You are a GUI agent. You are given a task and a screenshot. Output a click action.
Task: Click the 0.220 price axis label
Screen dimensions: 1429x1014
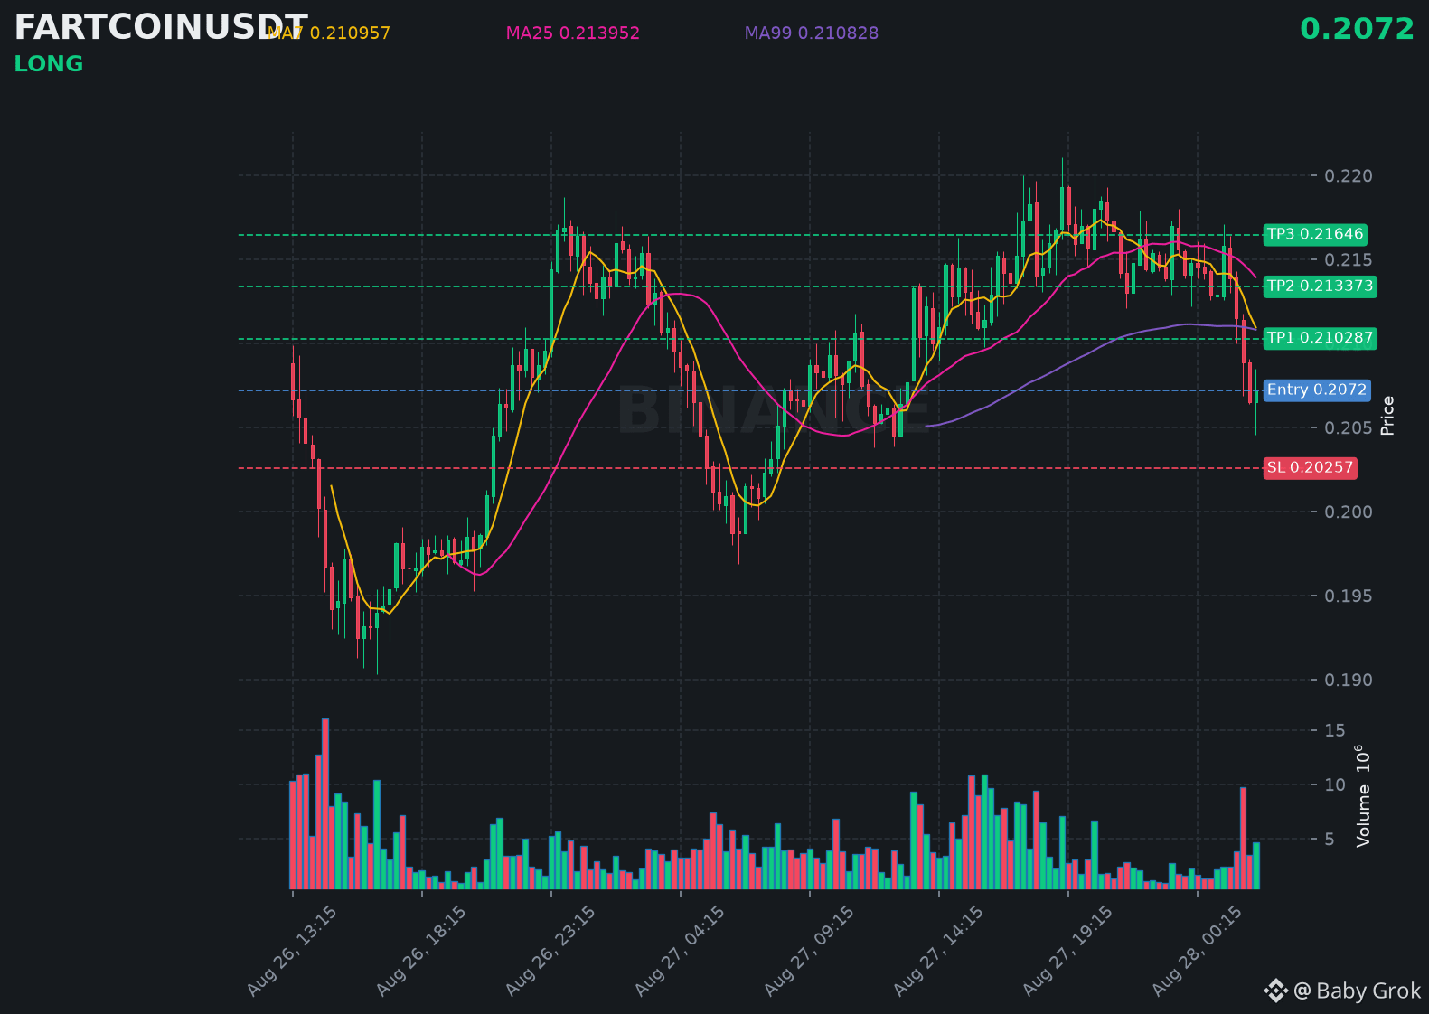pyautogui.click(x=1348, y=175)
